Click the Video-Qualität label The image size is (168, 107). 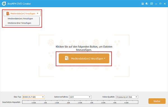tap(109, 97)
